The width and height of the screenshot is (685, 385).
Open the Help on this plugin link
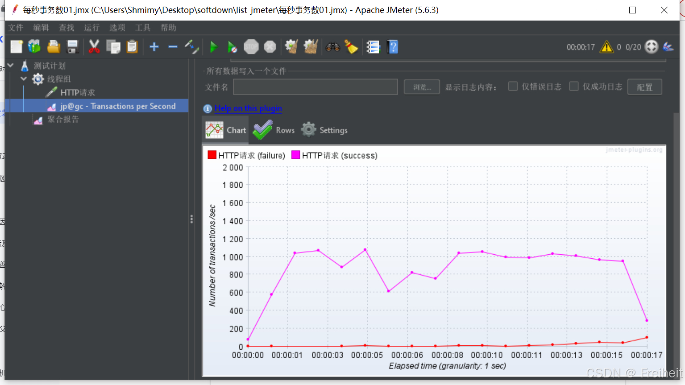point(248,108)
